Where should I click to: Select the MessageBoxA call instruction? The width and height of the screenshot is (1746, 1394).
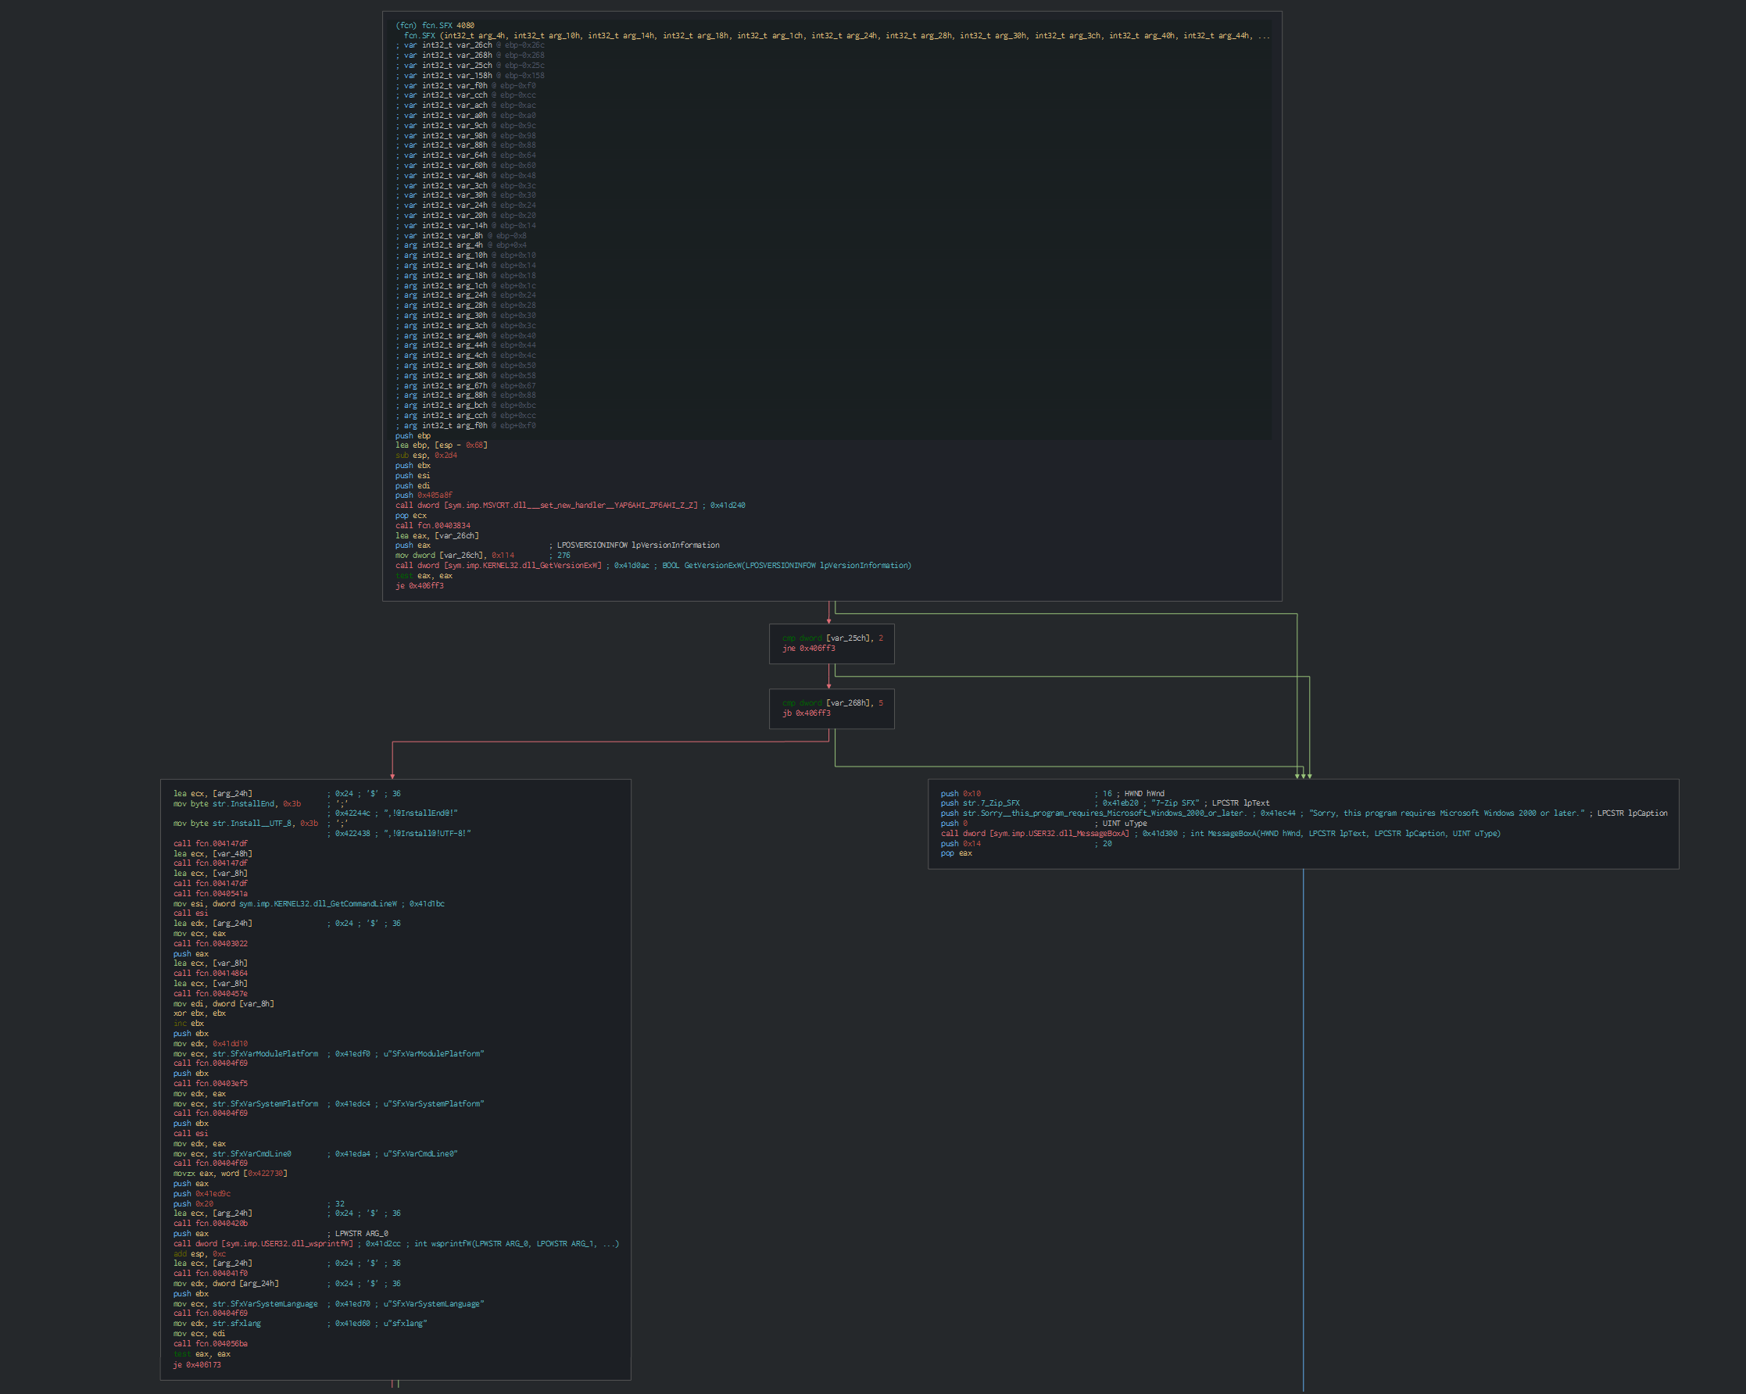[1035, 834]
